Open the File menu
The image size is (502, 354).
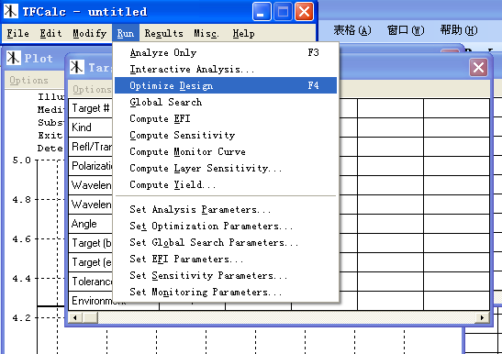pos(18,33)
